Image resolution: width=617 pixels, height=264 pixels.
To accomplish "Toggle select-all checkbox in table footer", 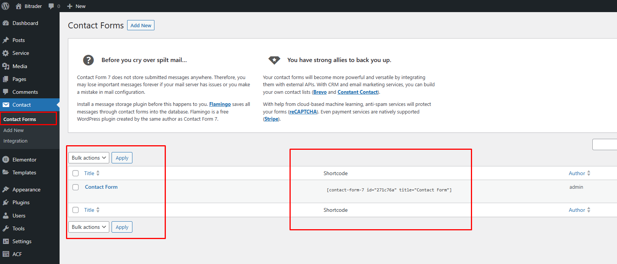I will (x=76, y=210).
